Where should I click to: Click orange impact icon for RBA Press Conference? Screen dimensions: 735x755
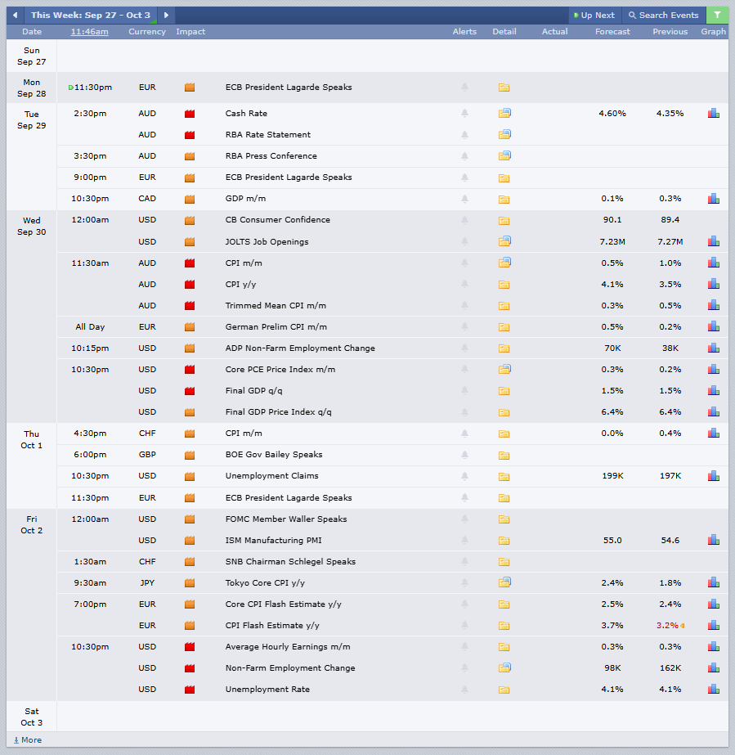pos(190,156)
